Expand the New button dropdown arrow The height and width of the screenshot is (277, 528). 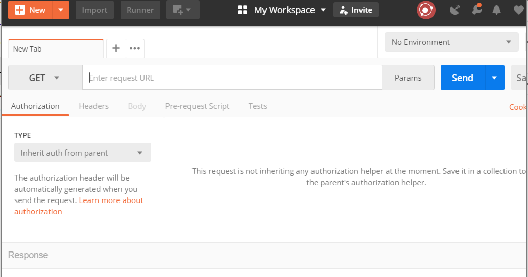[61, 10]
